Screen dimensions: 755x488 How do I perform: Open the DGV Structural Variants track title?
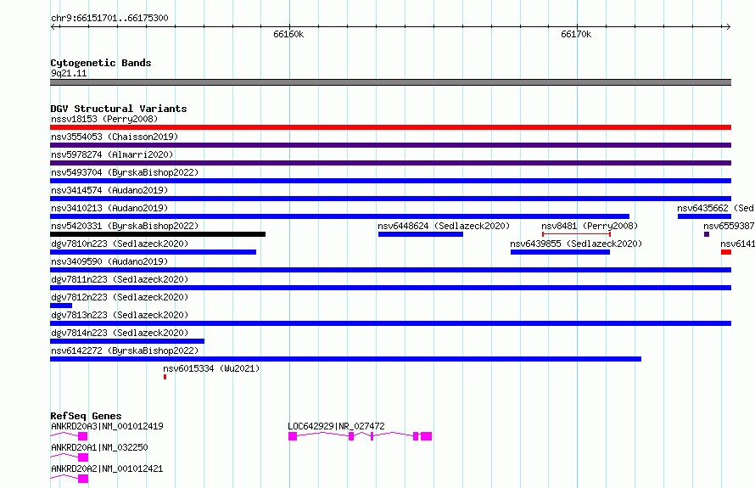pyautogui.click(x=119, y=109)
